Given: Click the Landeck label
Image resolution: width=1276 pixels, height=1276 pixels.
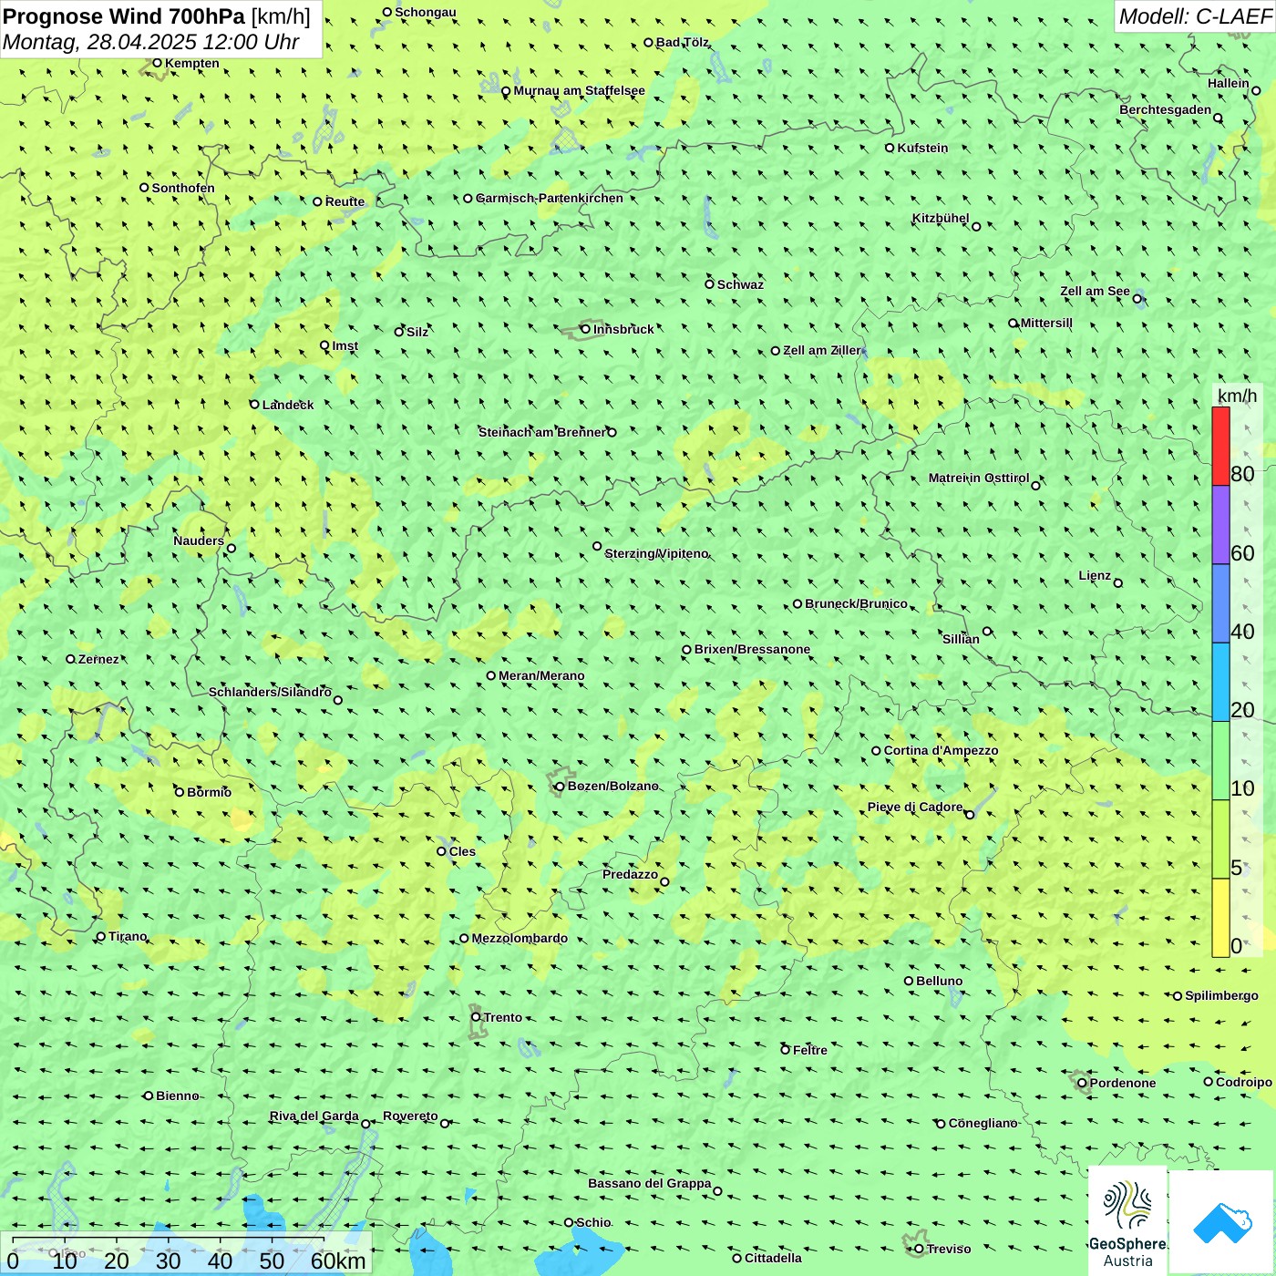Looking at the screenshot, I should pos(288,405).
